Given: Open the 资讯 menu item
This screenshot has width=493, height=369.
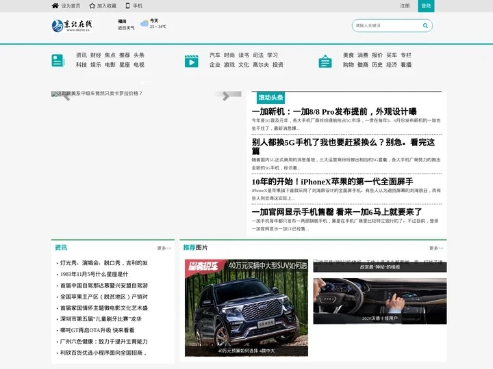Looking at the screenshot, I should (x=81, y=55).
